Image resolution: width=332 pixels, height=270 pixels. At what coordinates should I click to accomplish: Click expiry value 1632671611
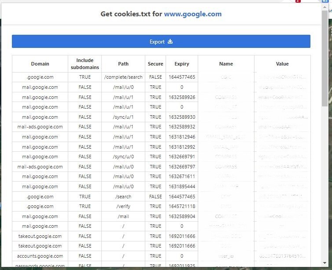pos(182,177)
